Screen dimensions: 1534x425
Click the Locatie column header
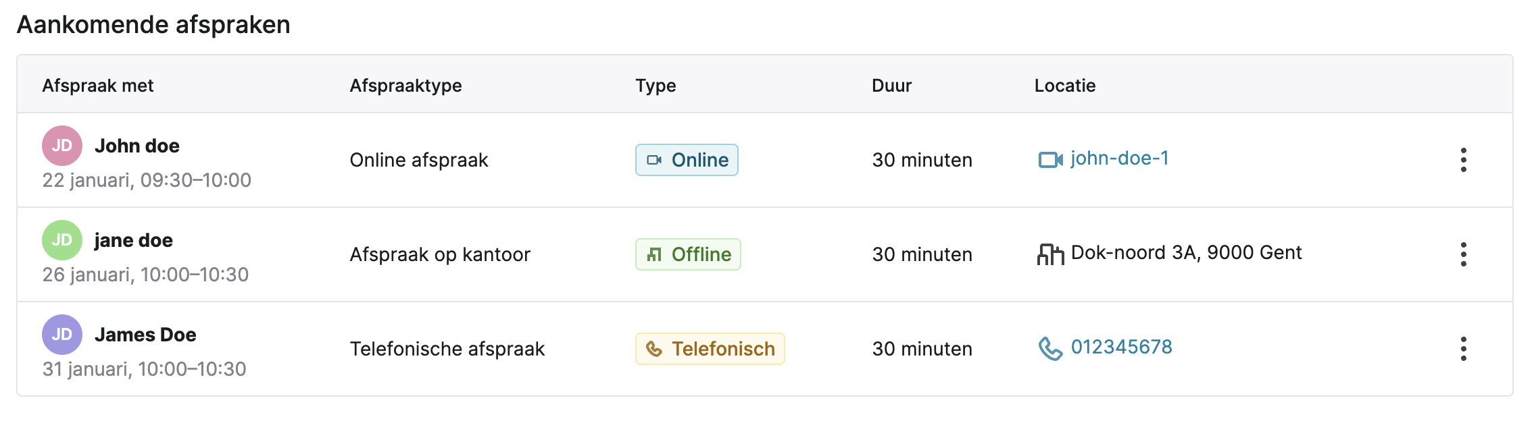point(1065,86)
